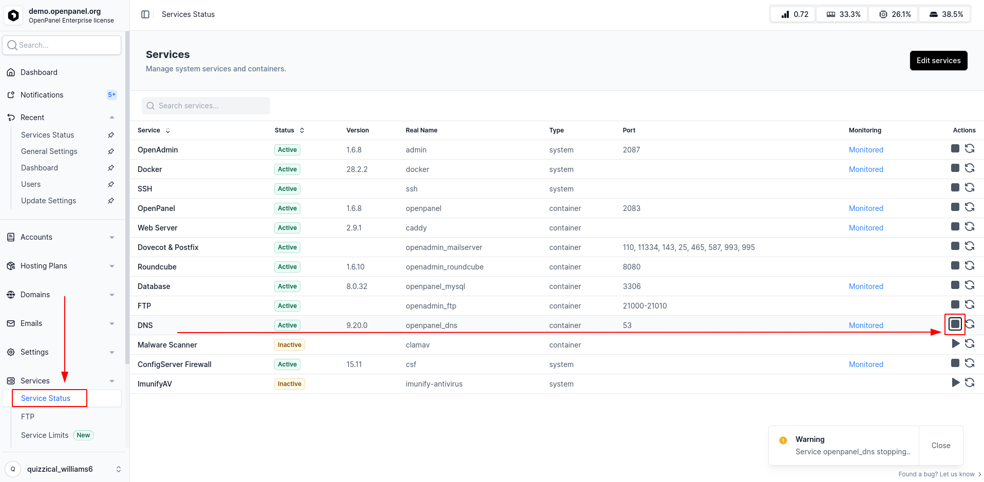View the 33.3% memory usage indicator
Screen dimensions: 984x482
[843, 14]
